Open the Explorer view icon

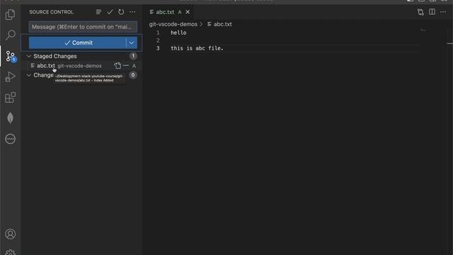[11, 14]
